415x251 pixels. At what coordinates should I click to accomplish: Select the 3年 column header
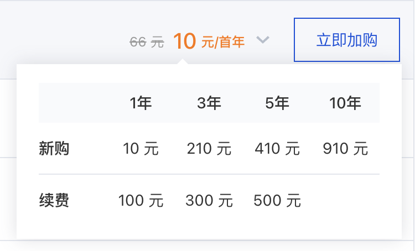coord(209,103)
